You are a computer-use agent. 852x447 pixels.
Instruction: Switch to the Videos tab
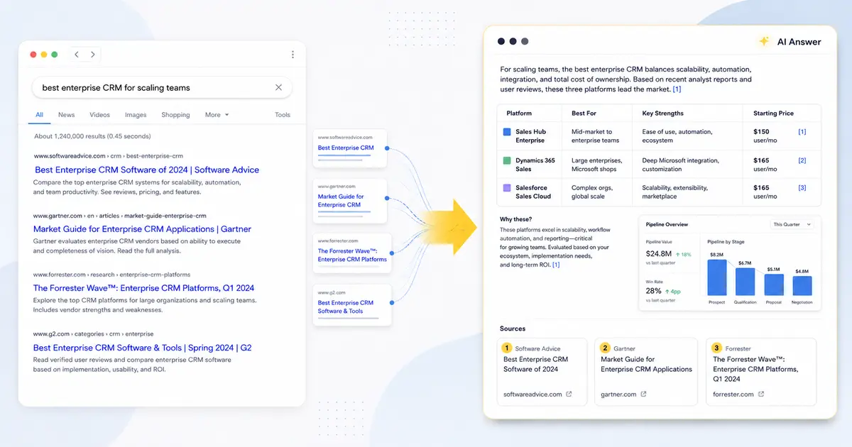tap(99, 115)
